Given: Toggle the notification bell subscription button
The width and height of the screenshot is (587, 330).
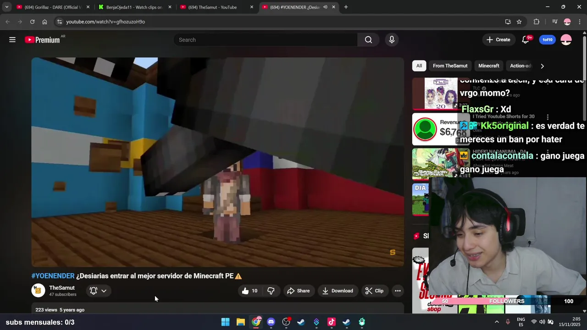Looking at the screenshot, I should pos(94,291).
